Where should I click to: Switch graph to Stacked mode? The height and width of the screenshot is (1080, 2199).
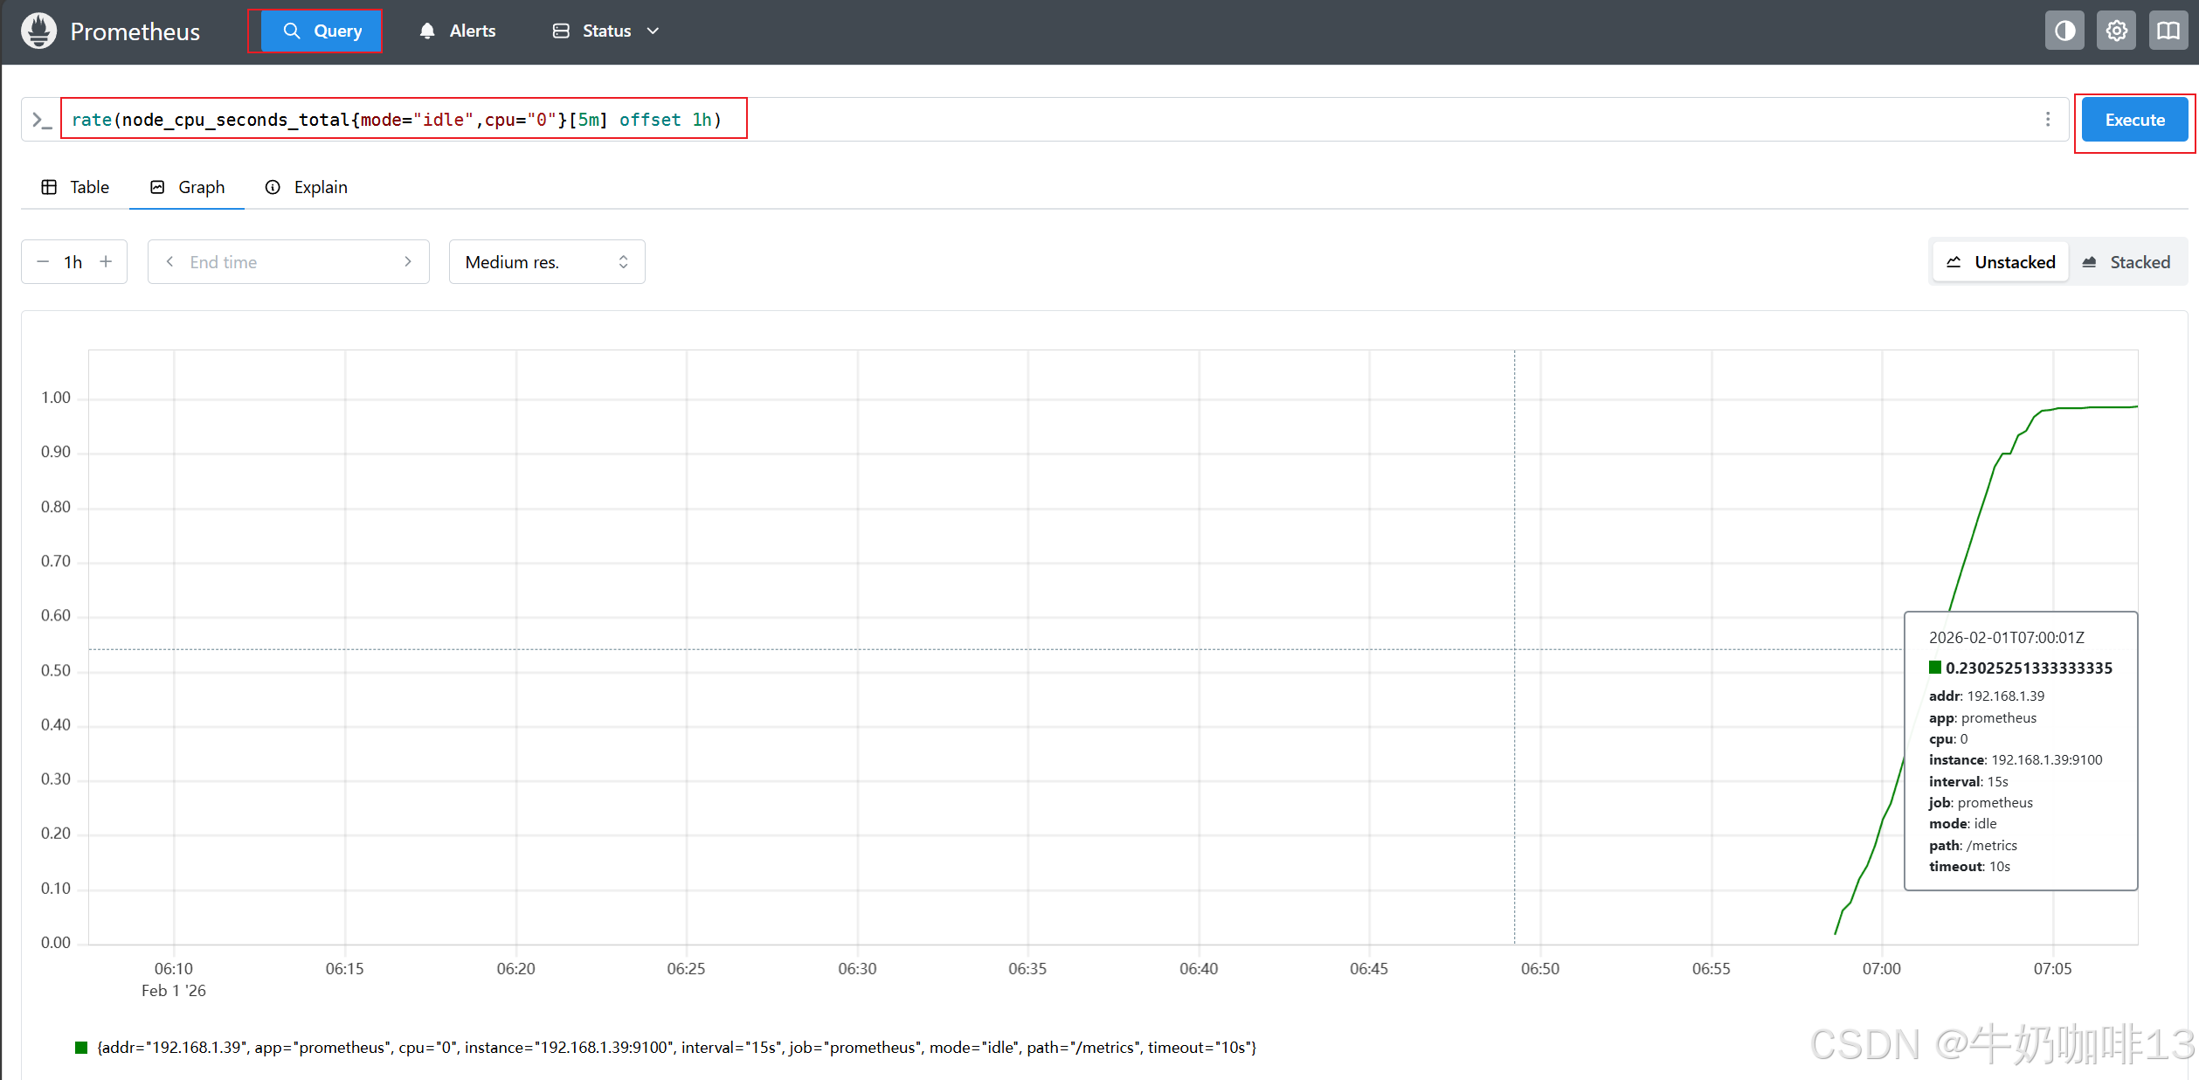click(x=2126, y=262)
